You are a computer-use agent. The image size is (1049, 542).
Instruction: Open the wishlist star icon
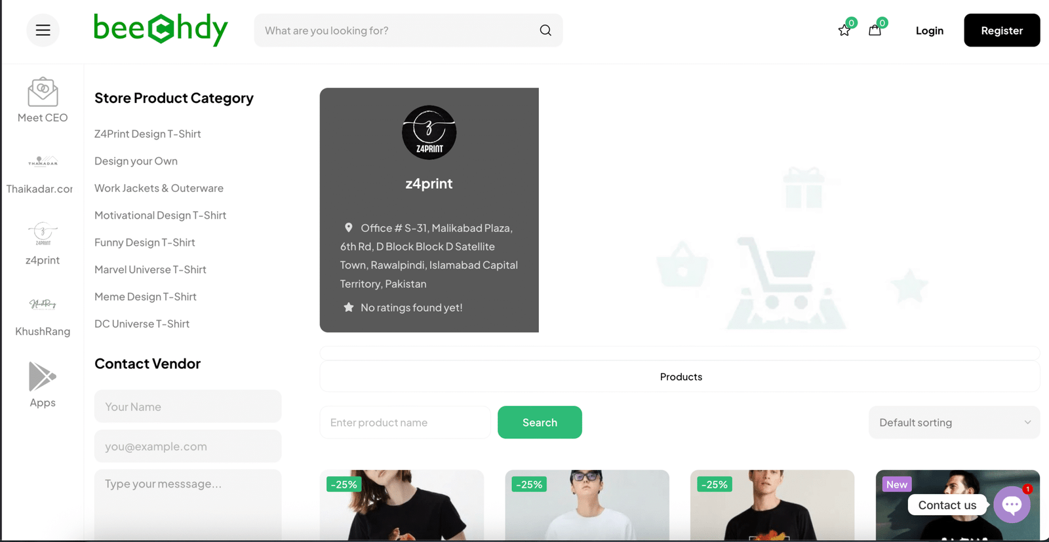844,30
